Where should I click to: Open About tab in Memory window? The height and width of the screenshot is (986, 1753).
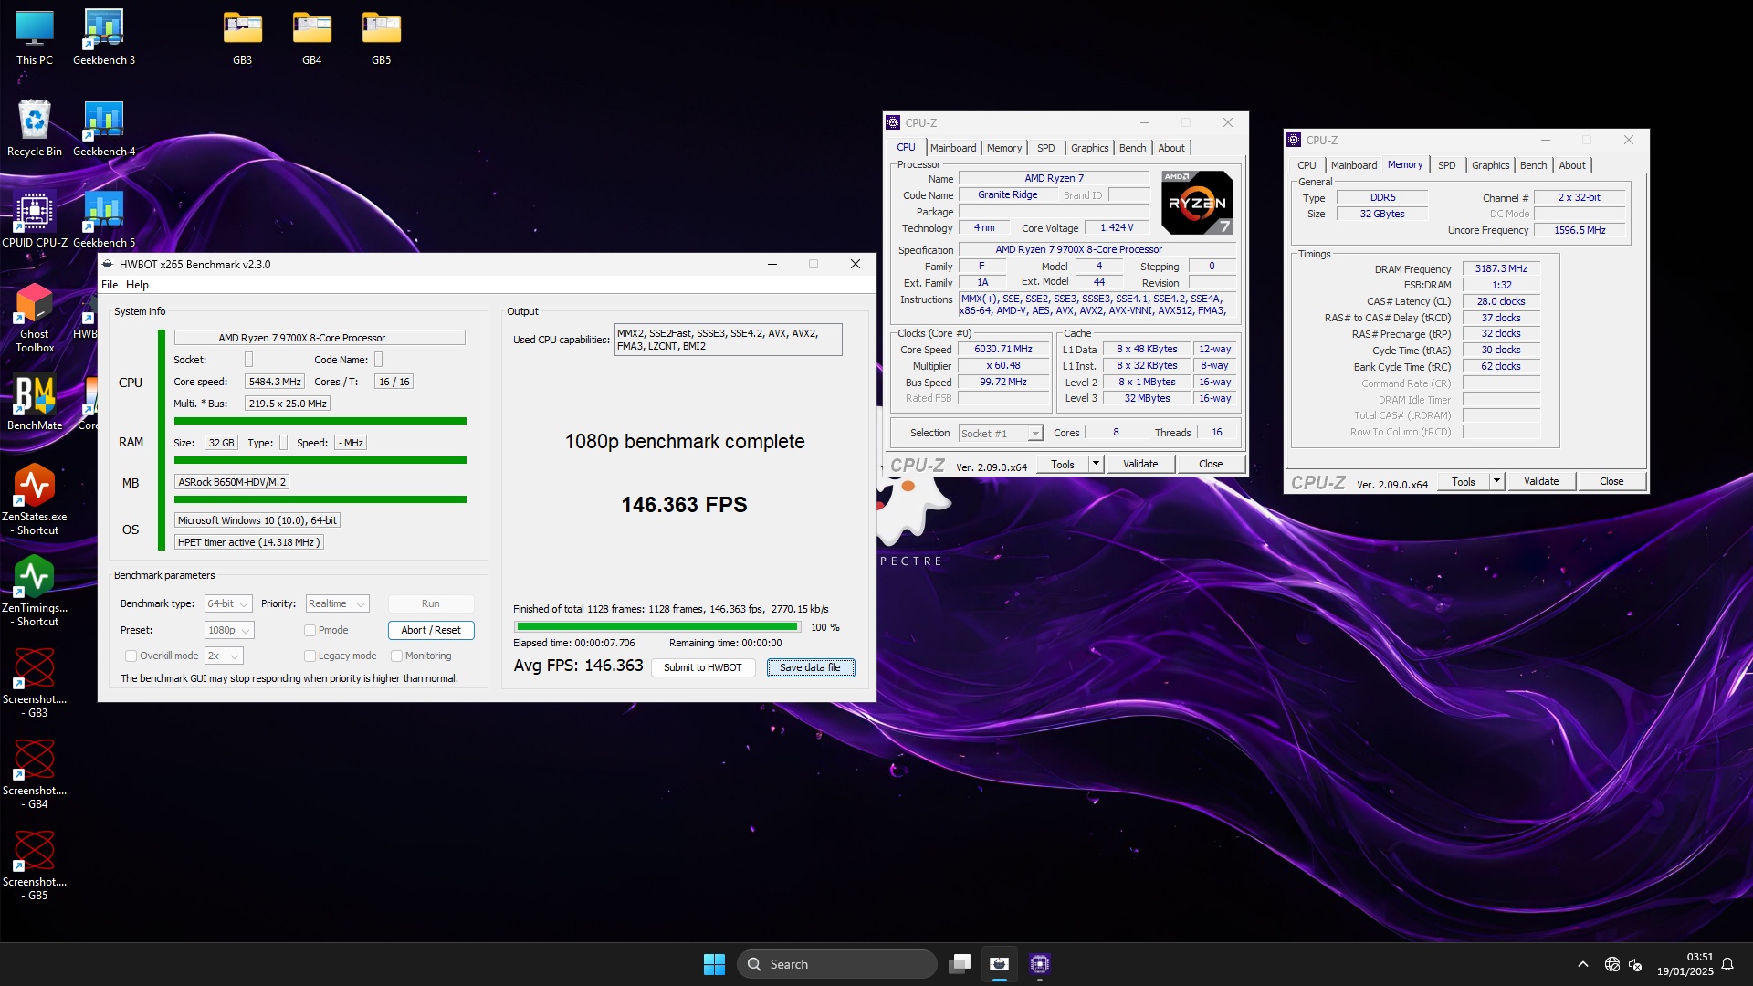pos(1572,165)
